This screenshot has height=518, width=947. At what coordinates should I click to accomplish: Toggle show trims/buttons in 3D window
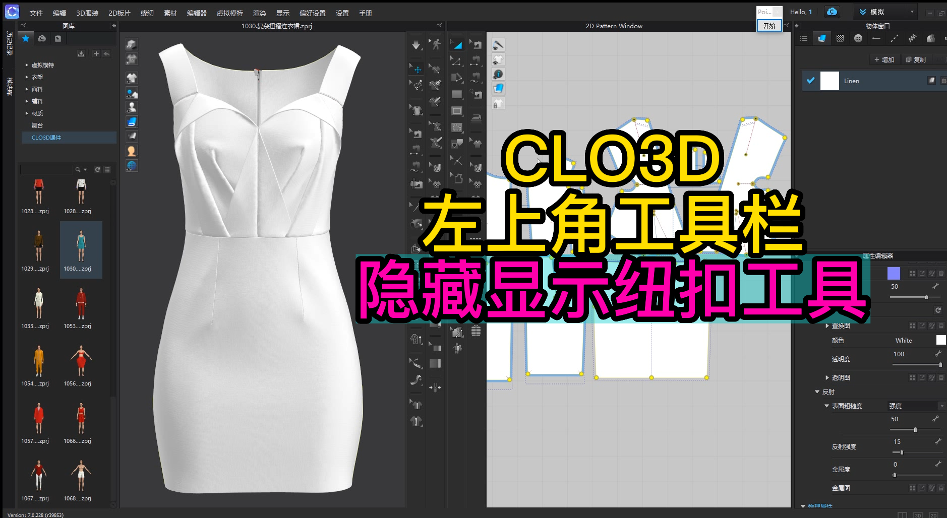tap(132, 93)
